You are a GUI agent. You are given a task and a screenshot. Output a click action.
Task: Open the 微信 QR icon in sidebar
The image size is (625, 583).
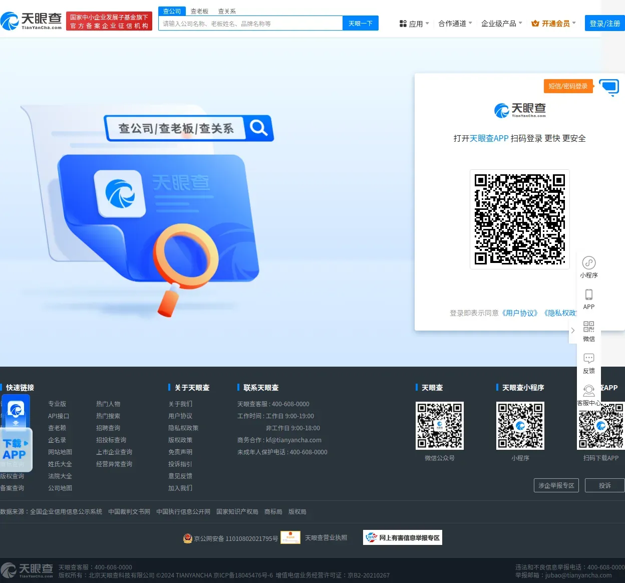(x=589, y=327)
